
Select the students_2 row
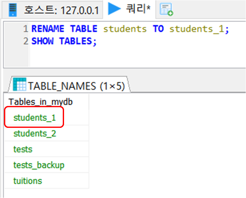[47, 133]
